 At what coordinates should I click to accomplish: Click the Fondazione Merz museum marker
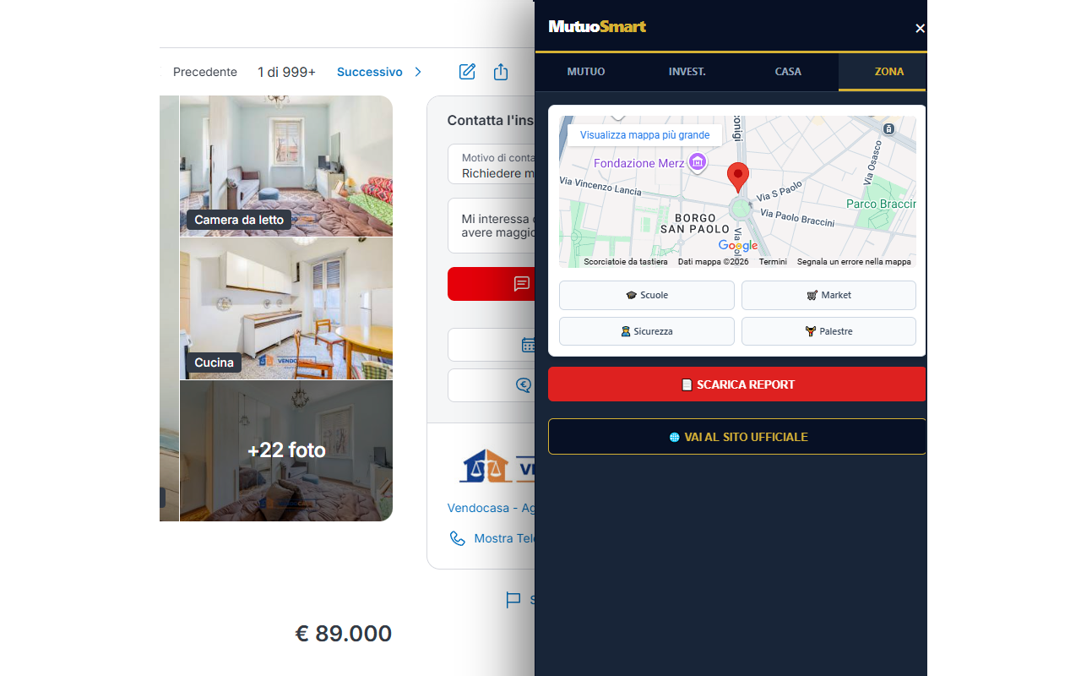pos(697,162)
